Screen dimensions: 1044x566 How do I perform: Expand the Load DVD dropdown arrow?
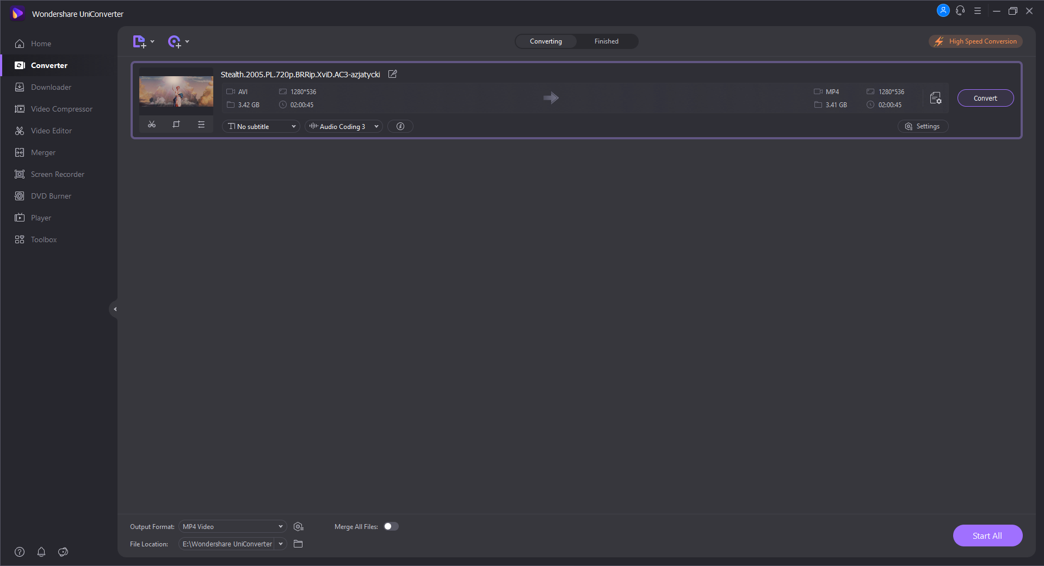187,41
